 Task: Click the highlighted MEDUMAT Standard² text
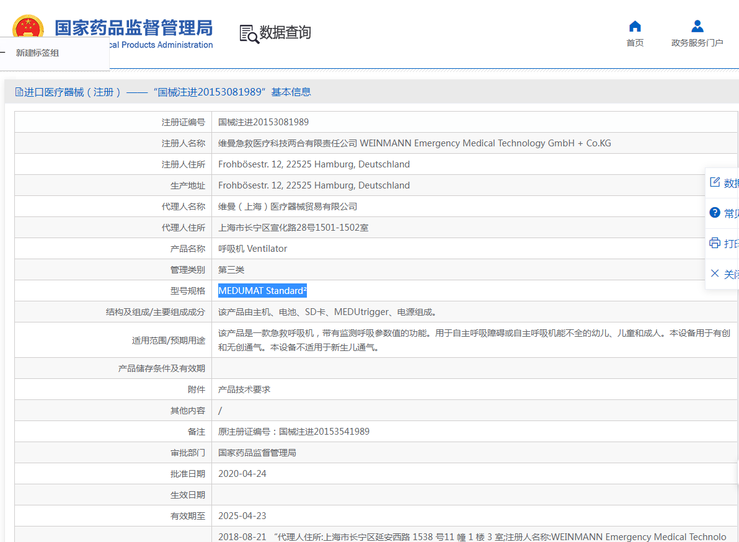point(262,291)
